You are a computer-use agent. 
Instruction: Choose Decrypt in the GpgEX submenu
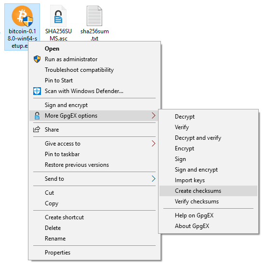208,117
